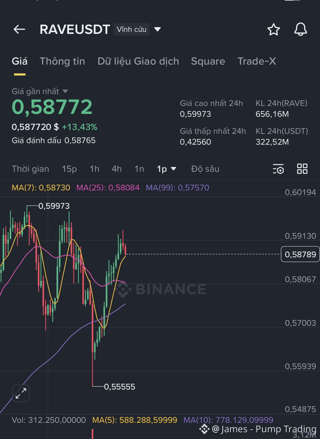Open the Giá gần nhất price type dropdown

pos(40,91)
